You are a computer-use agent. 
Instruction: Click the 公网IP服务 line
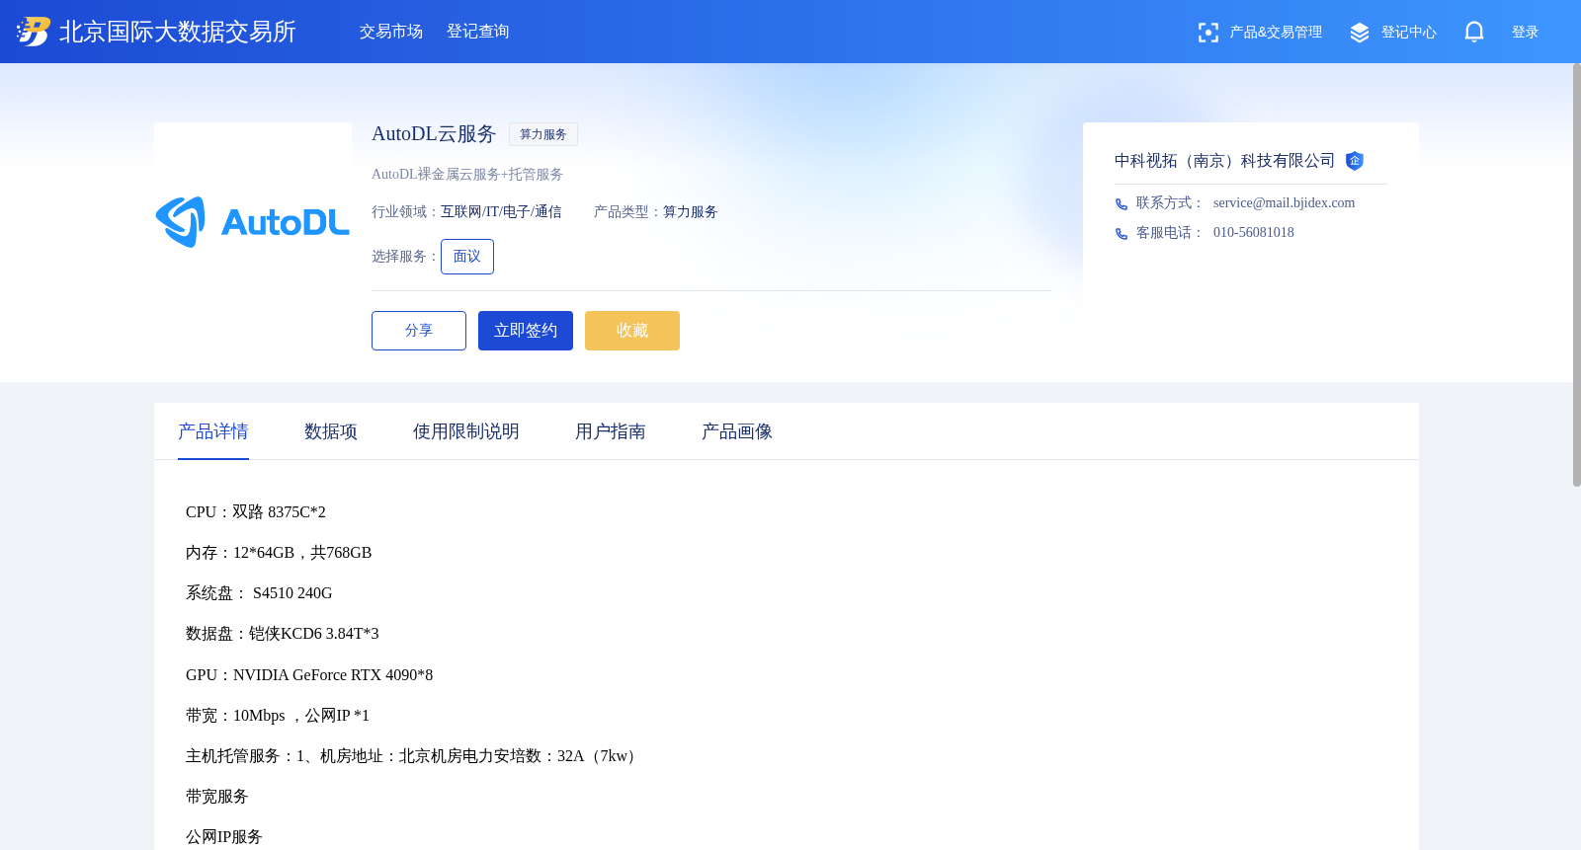click(x=224, y=837)
